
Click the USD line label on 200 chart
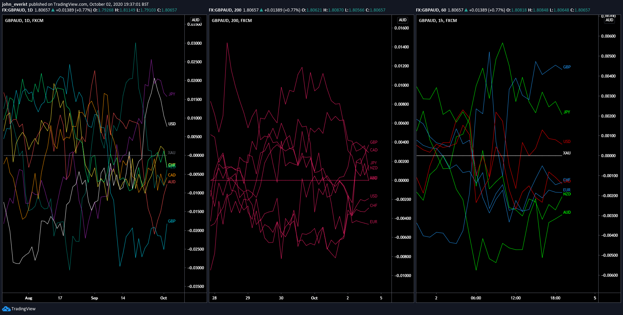click(x=374, y=196)
